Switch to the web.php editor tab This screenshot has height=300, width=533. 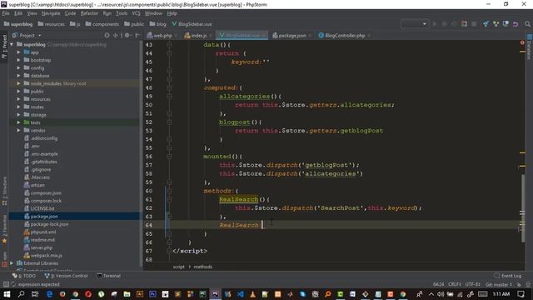pyautogui.click(x=162, y=35)
